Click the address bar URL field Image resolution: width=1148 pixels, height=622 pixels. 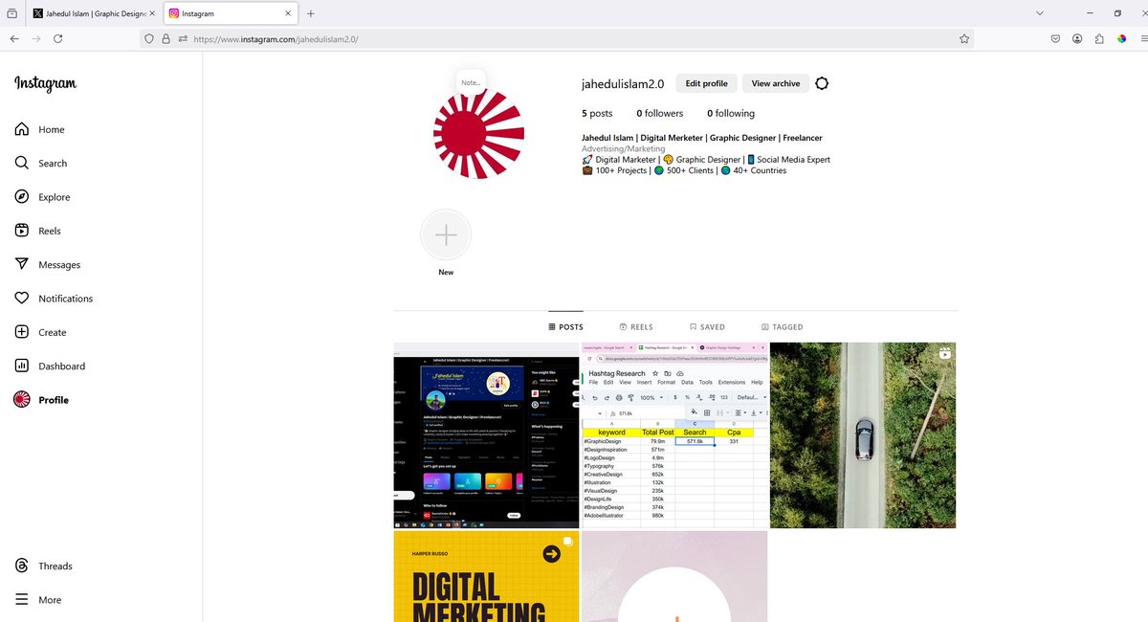point(557,39)
